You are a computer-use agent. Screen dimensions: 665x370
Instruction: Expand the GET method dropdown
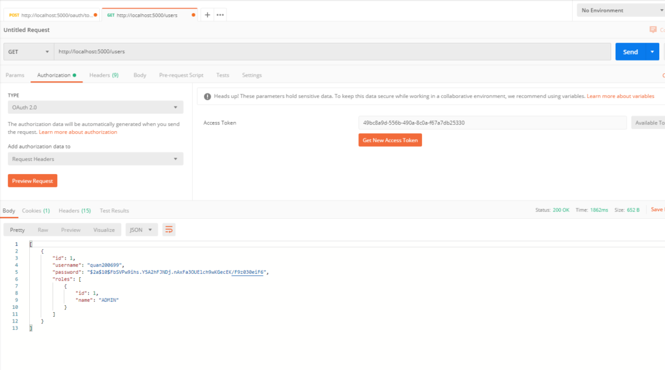coord(29,52)
